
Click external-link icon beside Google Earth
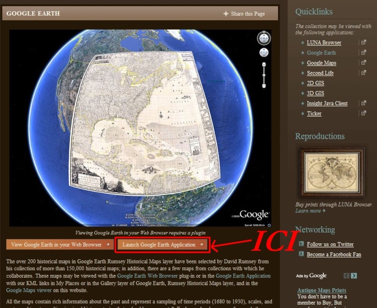[363, 52]
